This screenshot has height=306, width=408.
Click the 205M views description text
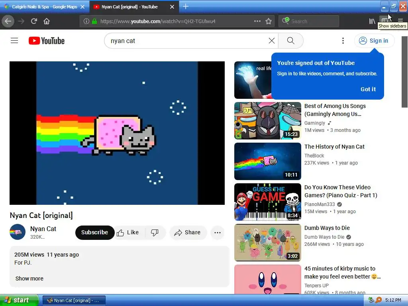29,255
